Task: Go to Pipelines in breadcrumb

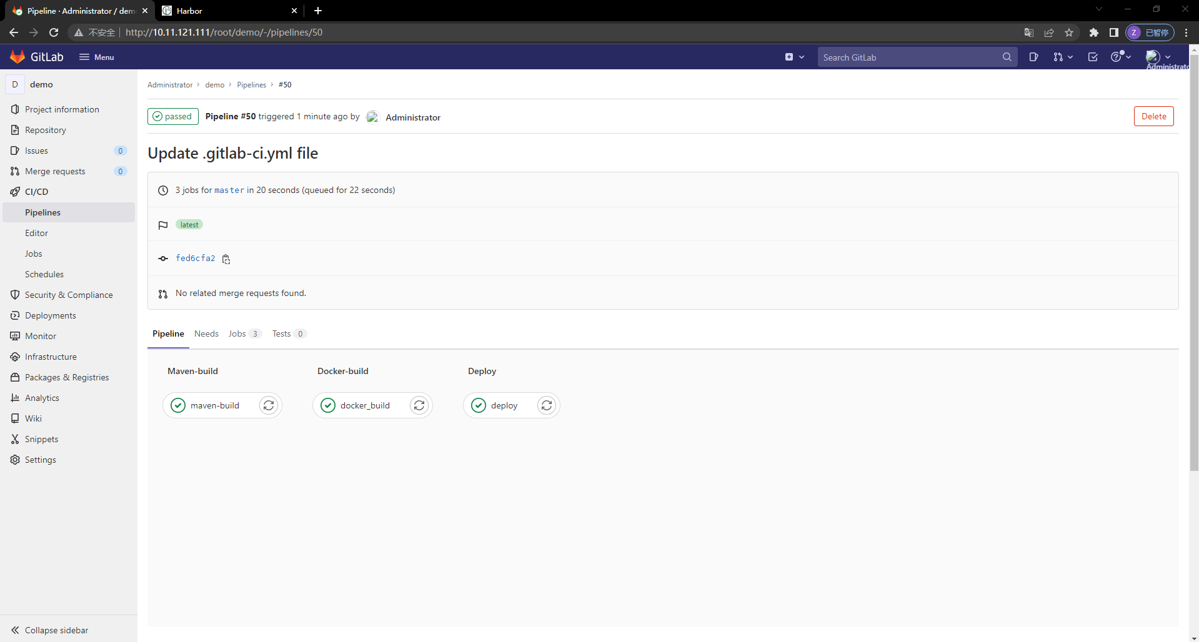Action: coord(251,85)
